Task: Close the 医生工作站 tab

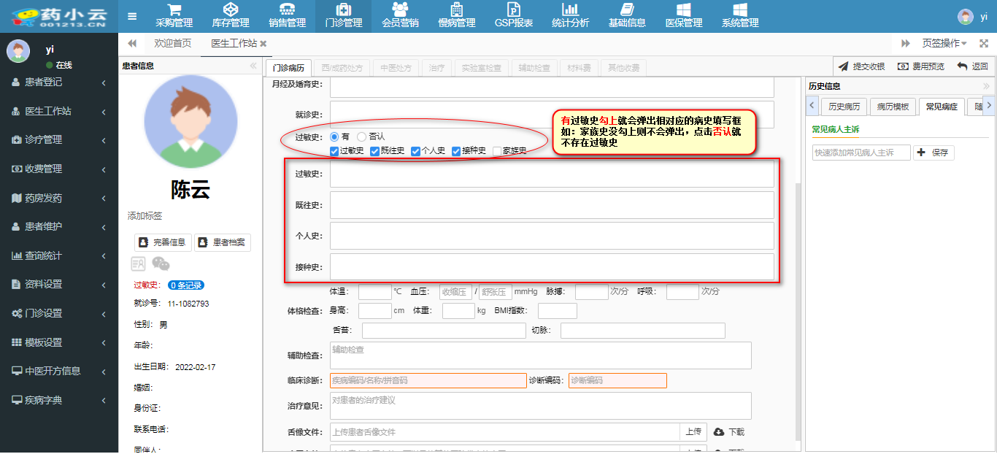Action: click(x=263, y=44)
